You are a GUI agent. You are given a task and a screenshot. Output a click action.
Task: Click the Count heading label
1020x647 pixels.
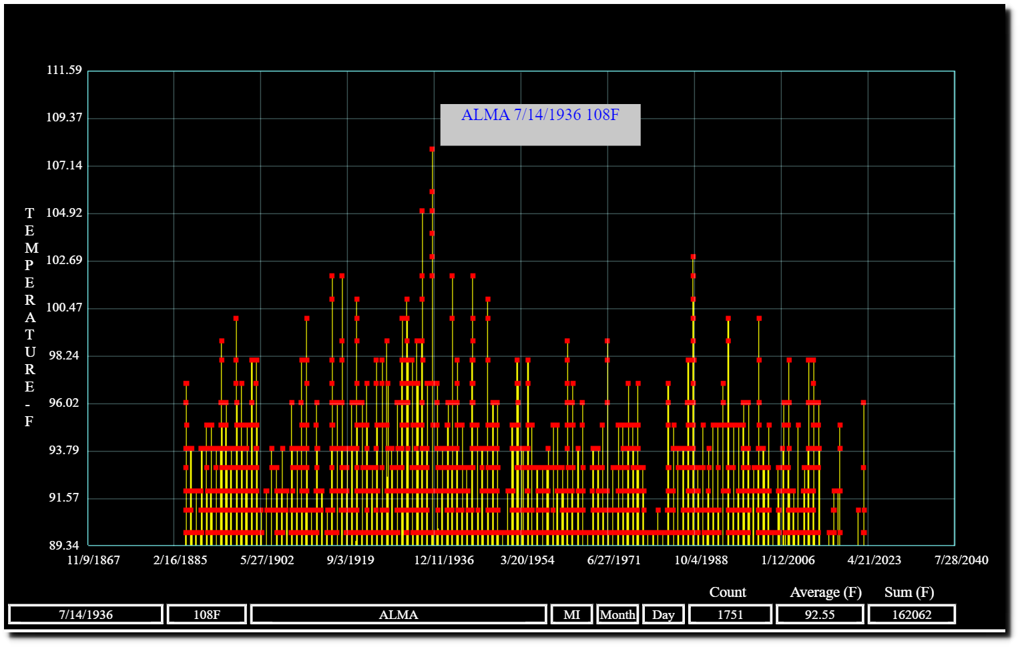point(728,592)
